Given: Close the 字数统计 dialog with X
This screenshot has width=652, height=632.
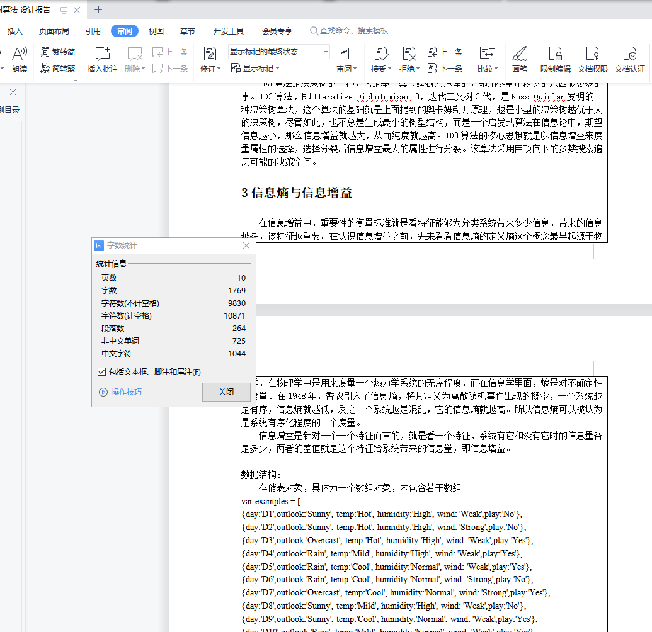Looking at the screenshot, I should [246, 245].
